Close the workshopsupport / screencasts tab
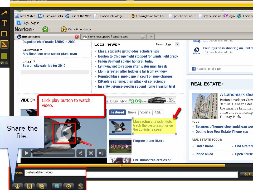This screenshot has height=190, width=253. pyautogui.click(x=143, y=37)
